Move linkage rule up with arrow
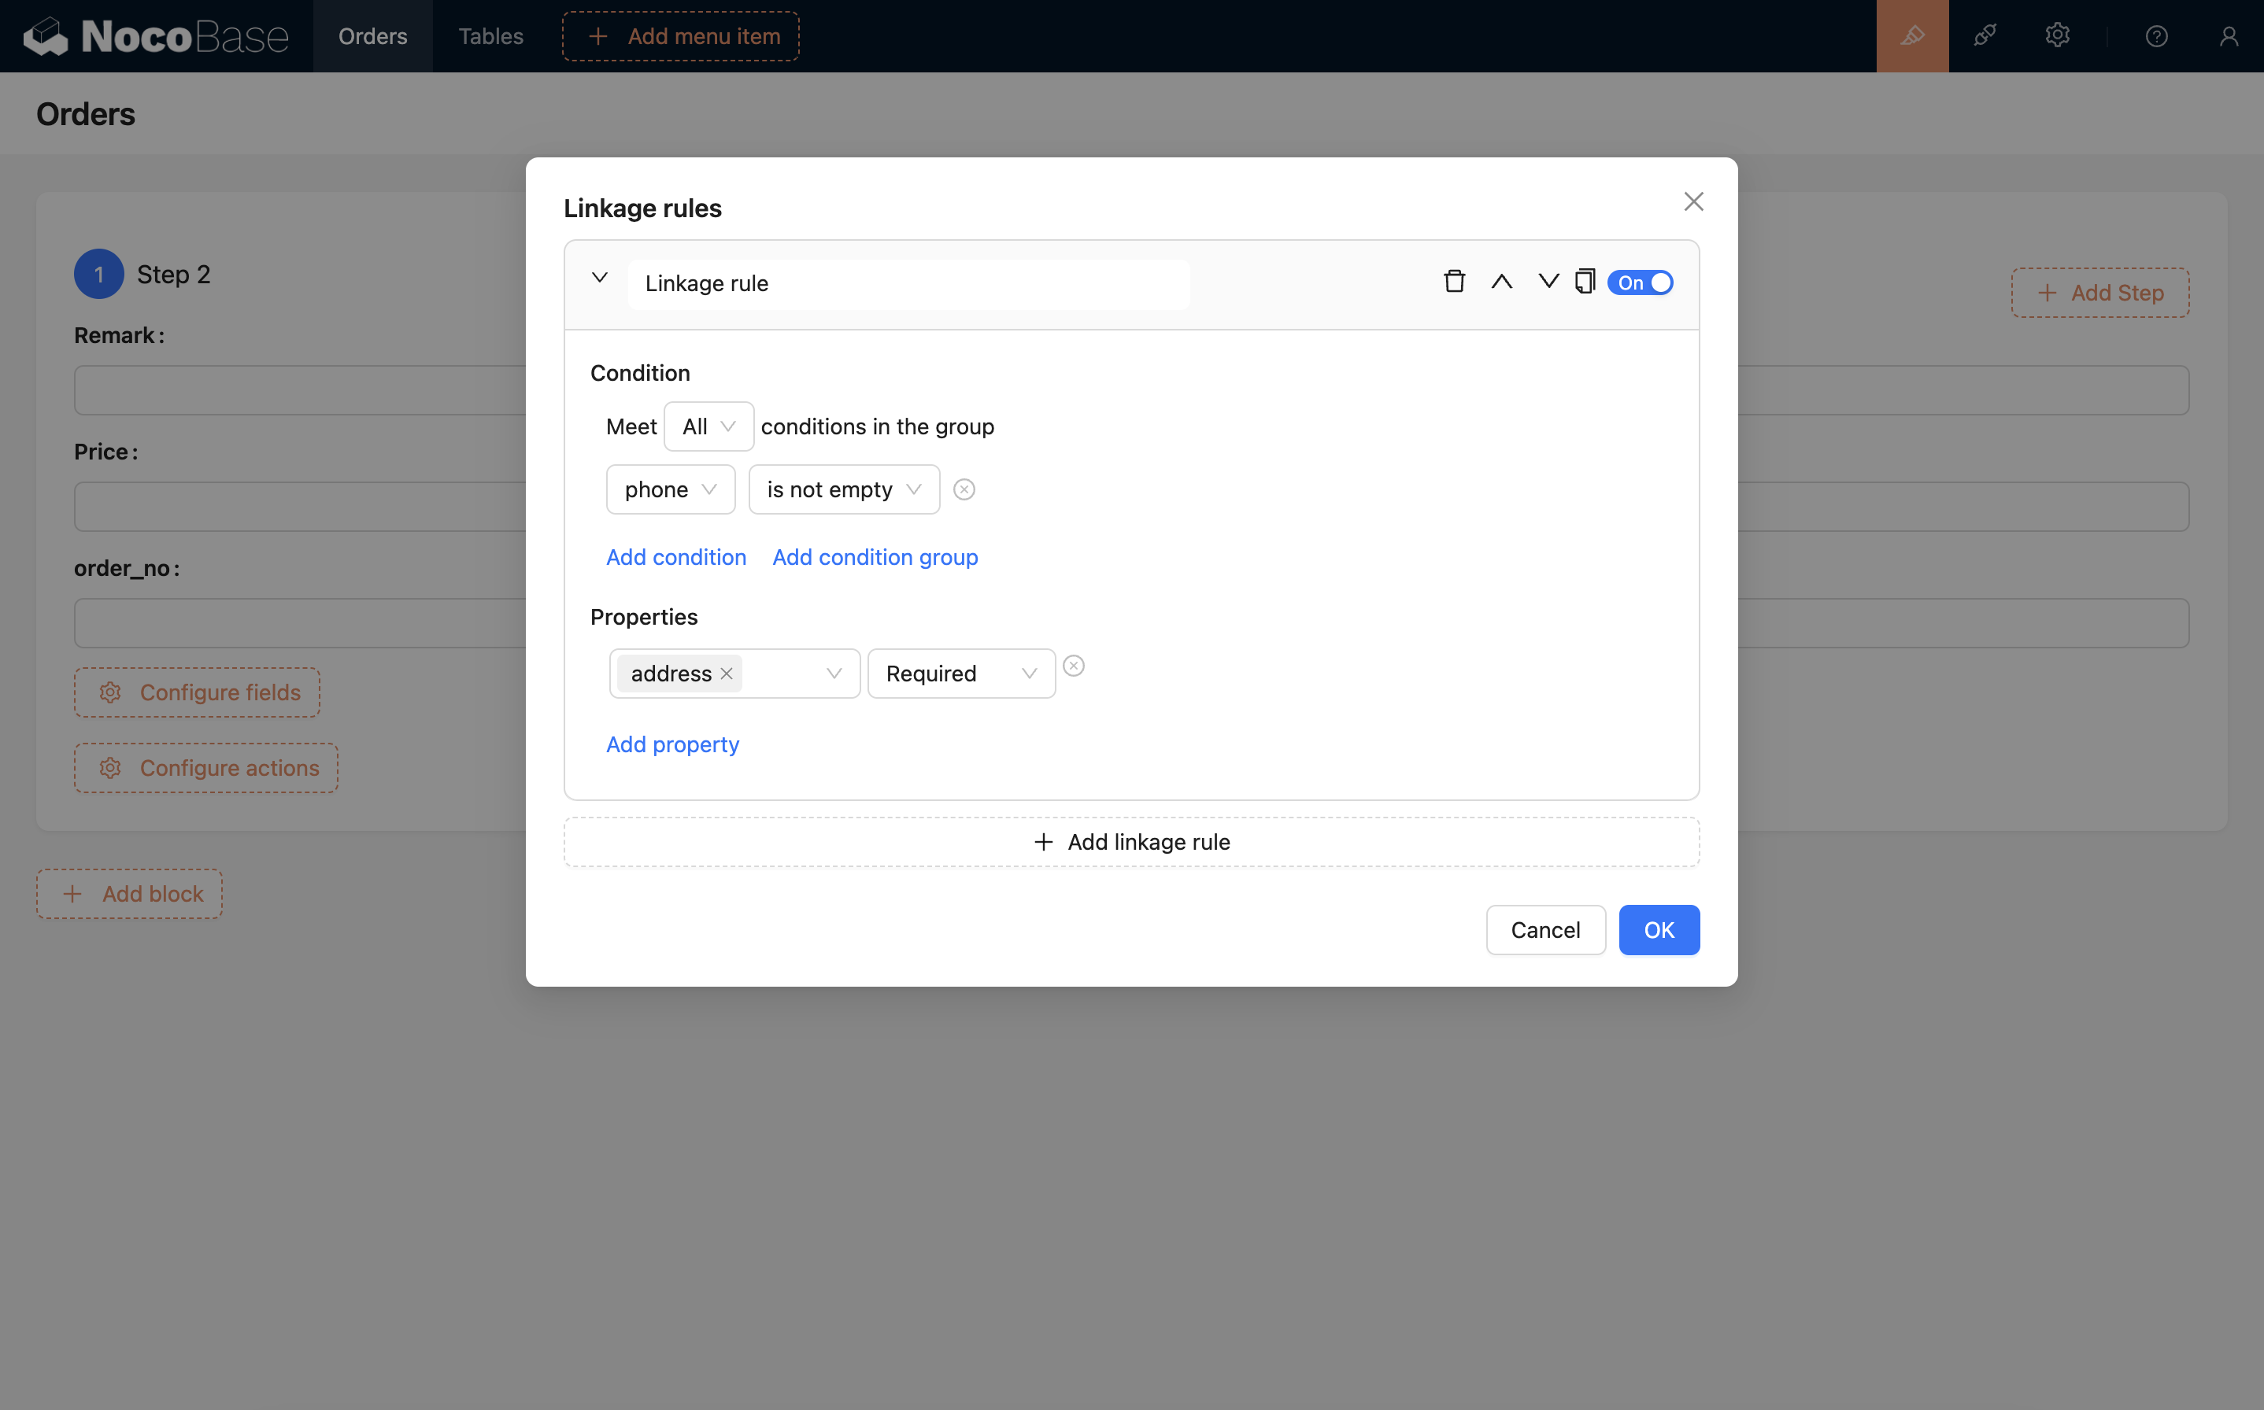This screenshot has width=2264, height=1410. 1501,282
